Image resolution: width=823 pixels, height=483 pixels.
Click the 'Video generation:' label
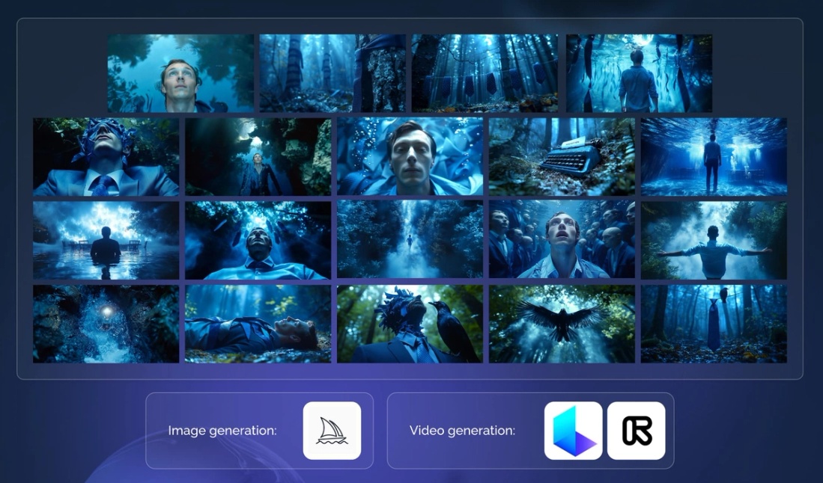tap(462, 431)
